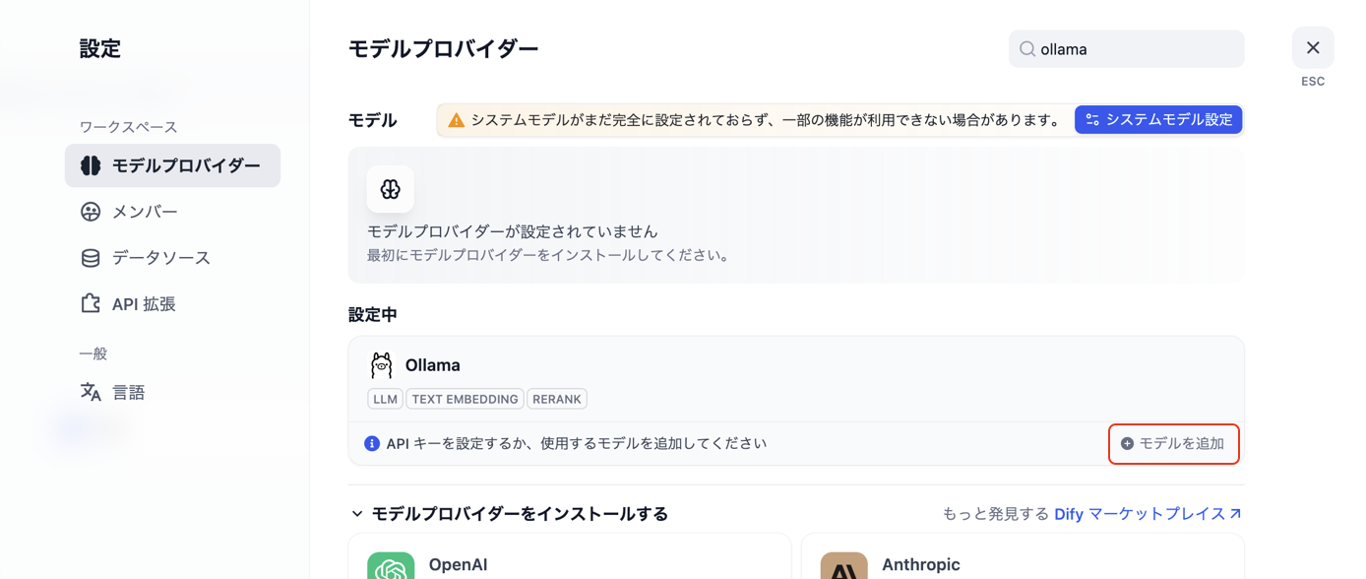
Task: Click the ESC label under close button
Action: 1313,82
